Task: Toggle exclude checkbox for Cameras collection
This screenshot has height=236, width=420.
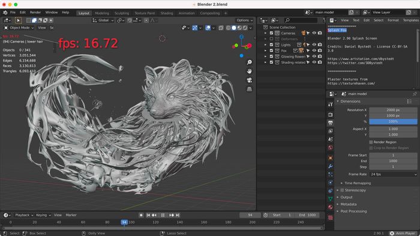Action: pyautogui.click(x=271, y=33)
